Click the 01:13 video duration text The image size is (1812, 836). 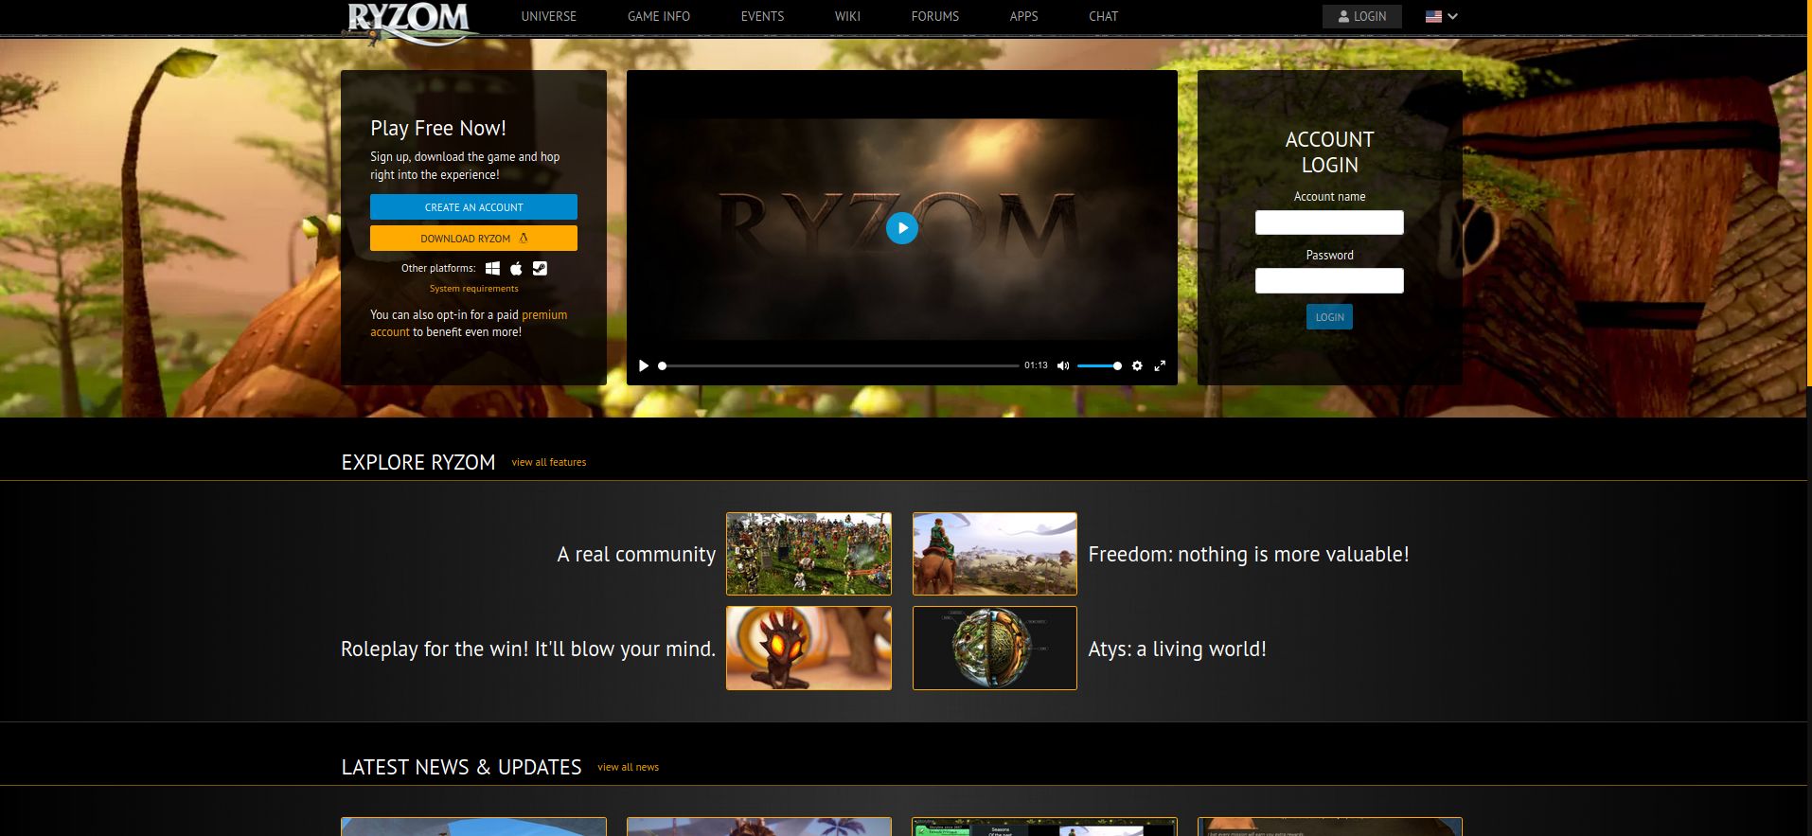click(x=1036, y=365)
